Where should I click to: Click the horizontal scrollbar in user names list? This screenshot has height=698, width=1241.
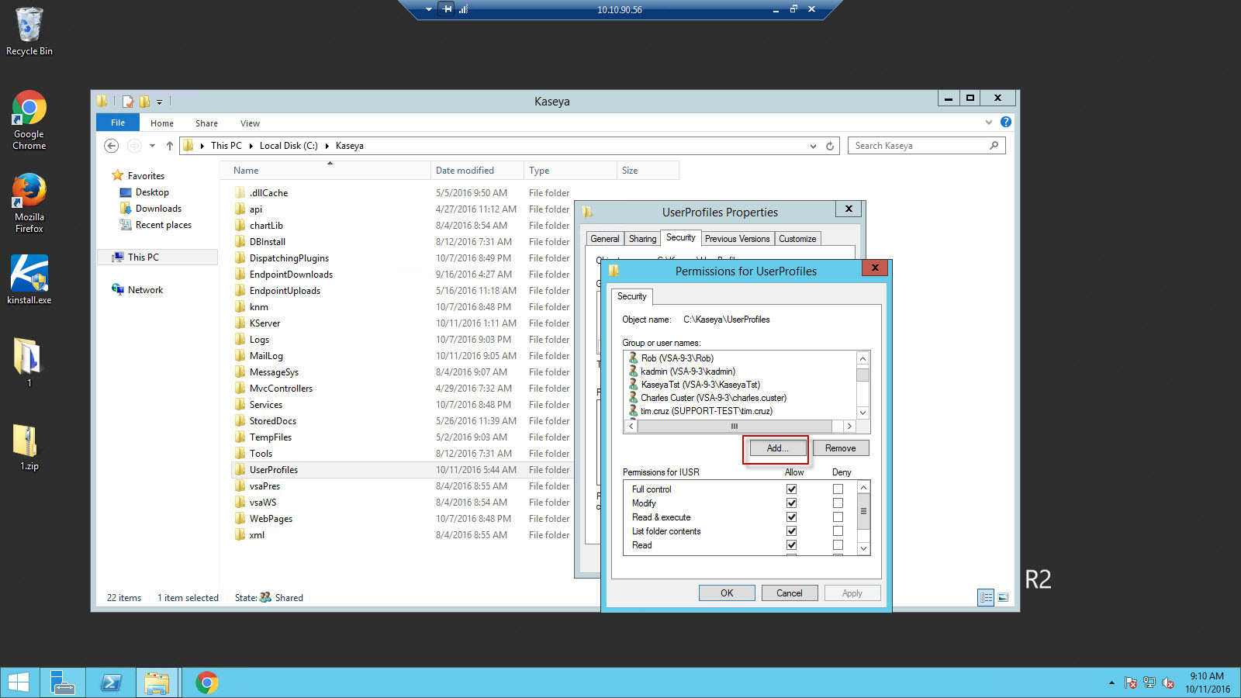(x=734, y=427)
